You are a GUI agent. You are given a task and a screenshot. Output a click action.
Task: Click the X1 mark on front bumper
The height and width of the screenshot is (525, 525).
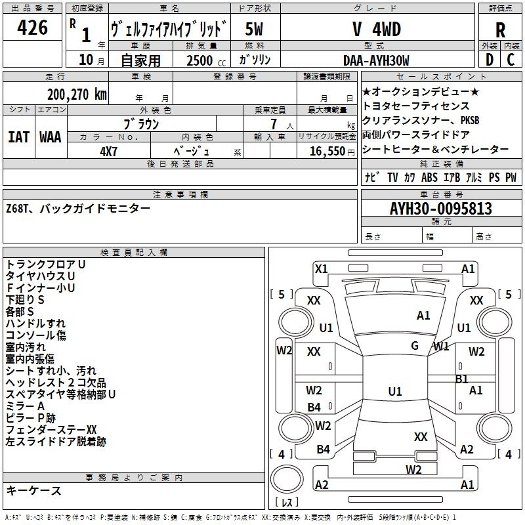tap(321, 269)
